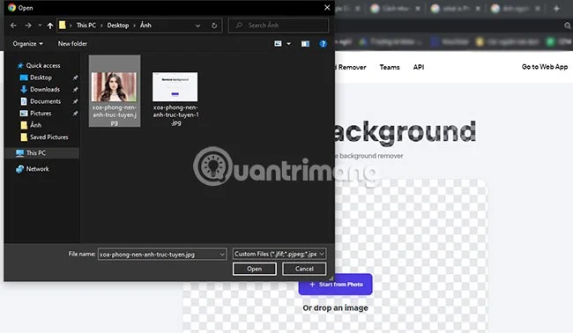Click the pin icon beside Downloads
The width and height of the screenshot is (573, 333).
coord(75,90)
